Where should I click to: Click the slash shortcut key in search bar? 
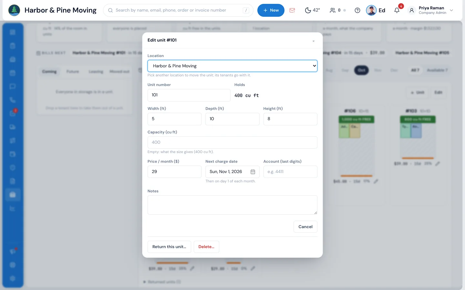coord(246,10)
